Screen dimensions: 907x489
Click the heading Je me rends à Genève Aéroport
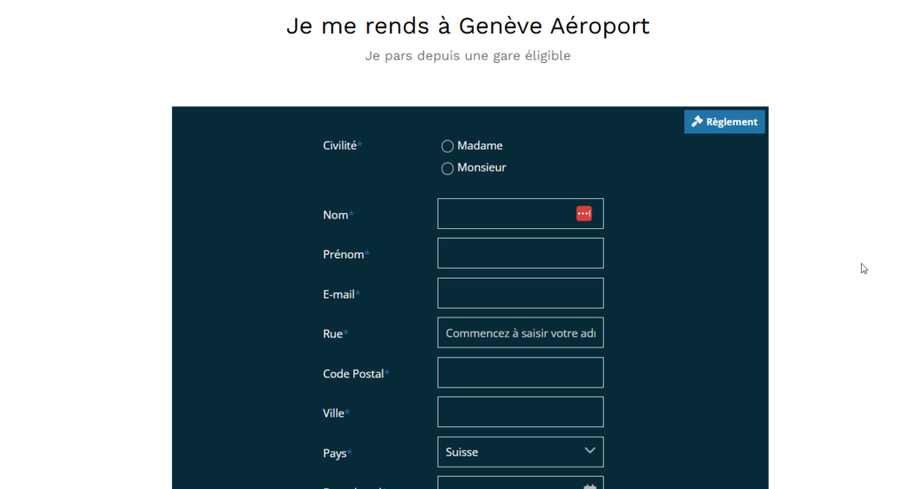pos(468,26)
